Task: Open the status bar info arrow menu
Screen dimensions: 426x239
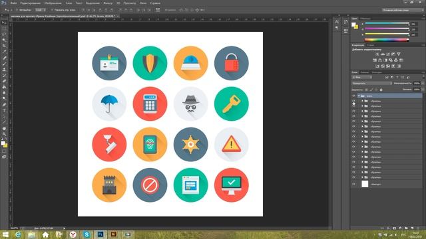Action: click(x=64, y=228)
